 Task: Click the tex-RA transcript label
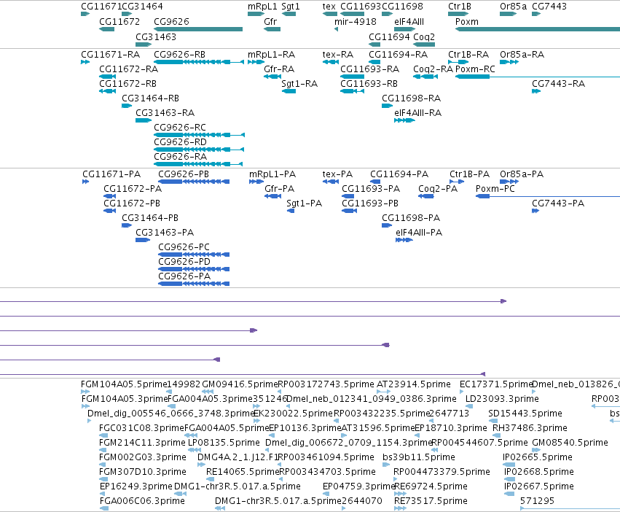[x=337, y=54]
